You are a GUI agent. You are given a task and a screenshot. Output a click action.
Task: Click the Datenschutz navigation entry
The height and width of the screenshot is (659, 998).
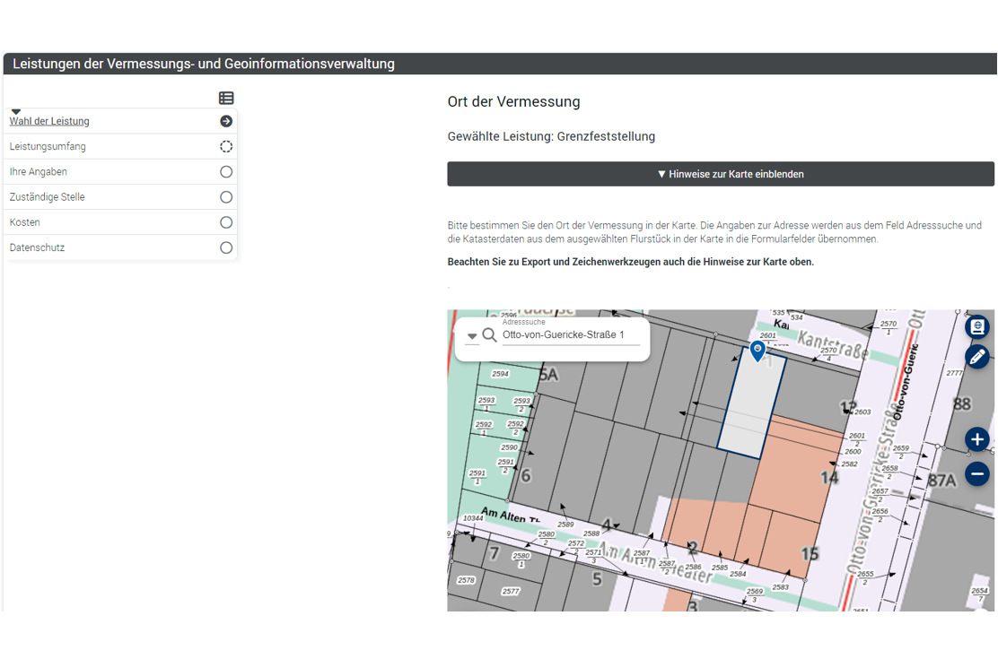click(x=37, y=247)
